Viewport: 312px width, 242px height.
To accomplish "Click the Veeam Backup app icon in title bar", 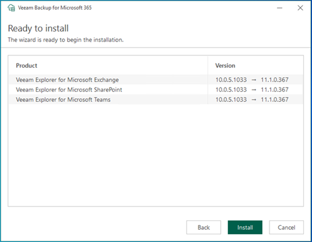I will click(x=11, y=8).
